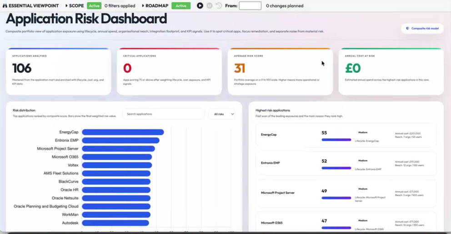Focus the Search applications field
Viewport: 451px width, 234px height.
[164, 114]
